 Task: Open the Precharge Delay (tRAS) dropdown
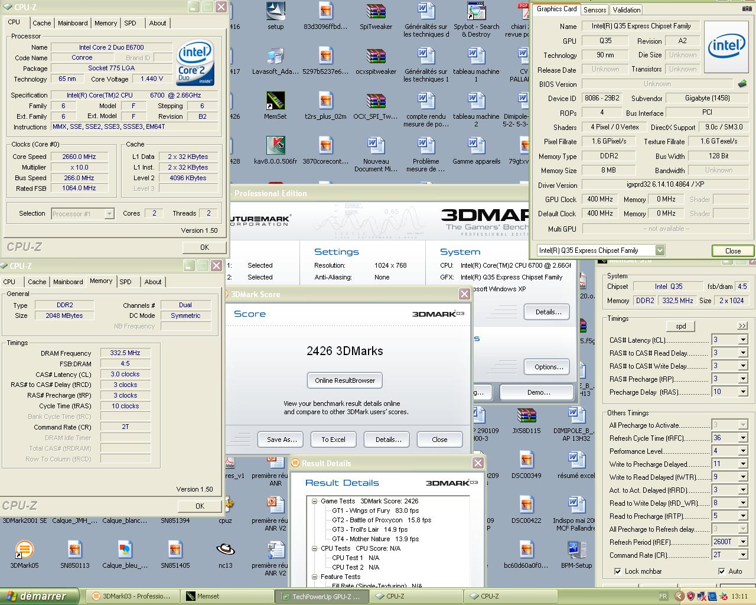743,392
